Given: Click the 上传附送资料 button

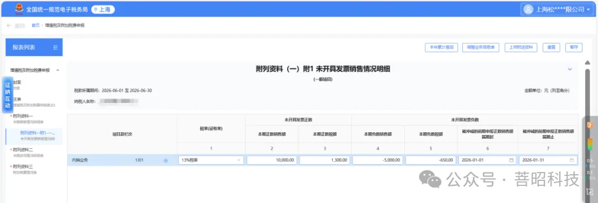Looking at the screenshot, I should click(x=521, y=48).
